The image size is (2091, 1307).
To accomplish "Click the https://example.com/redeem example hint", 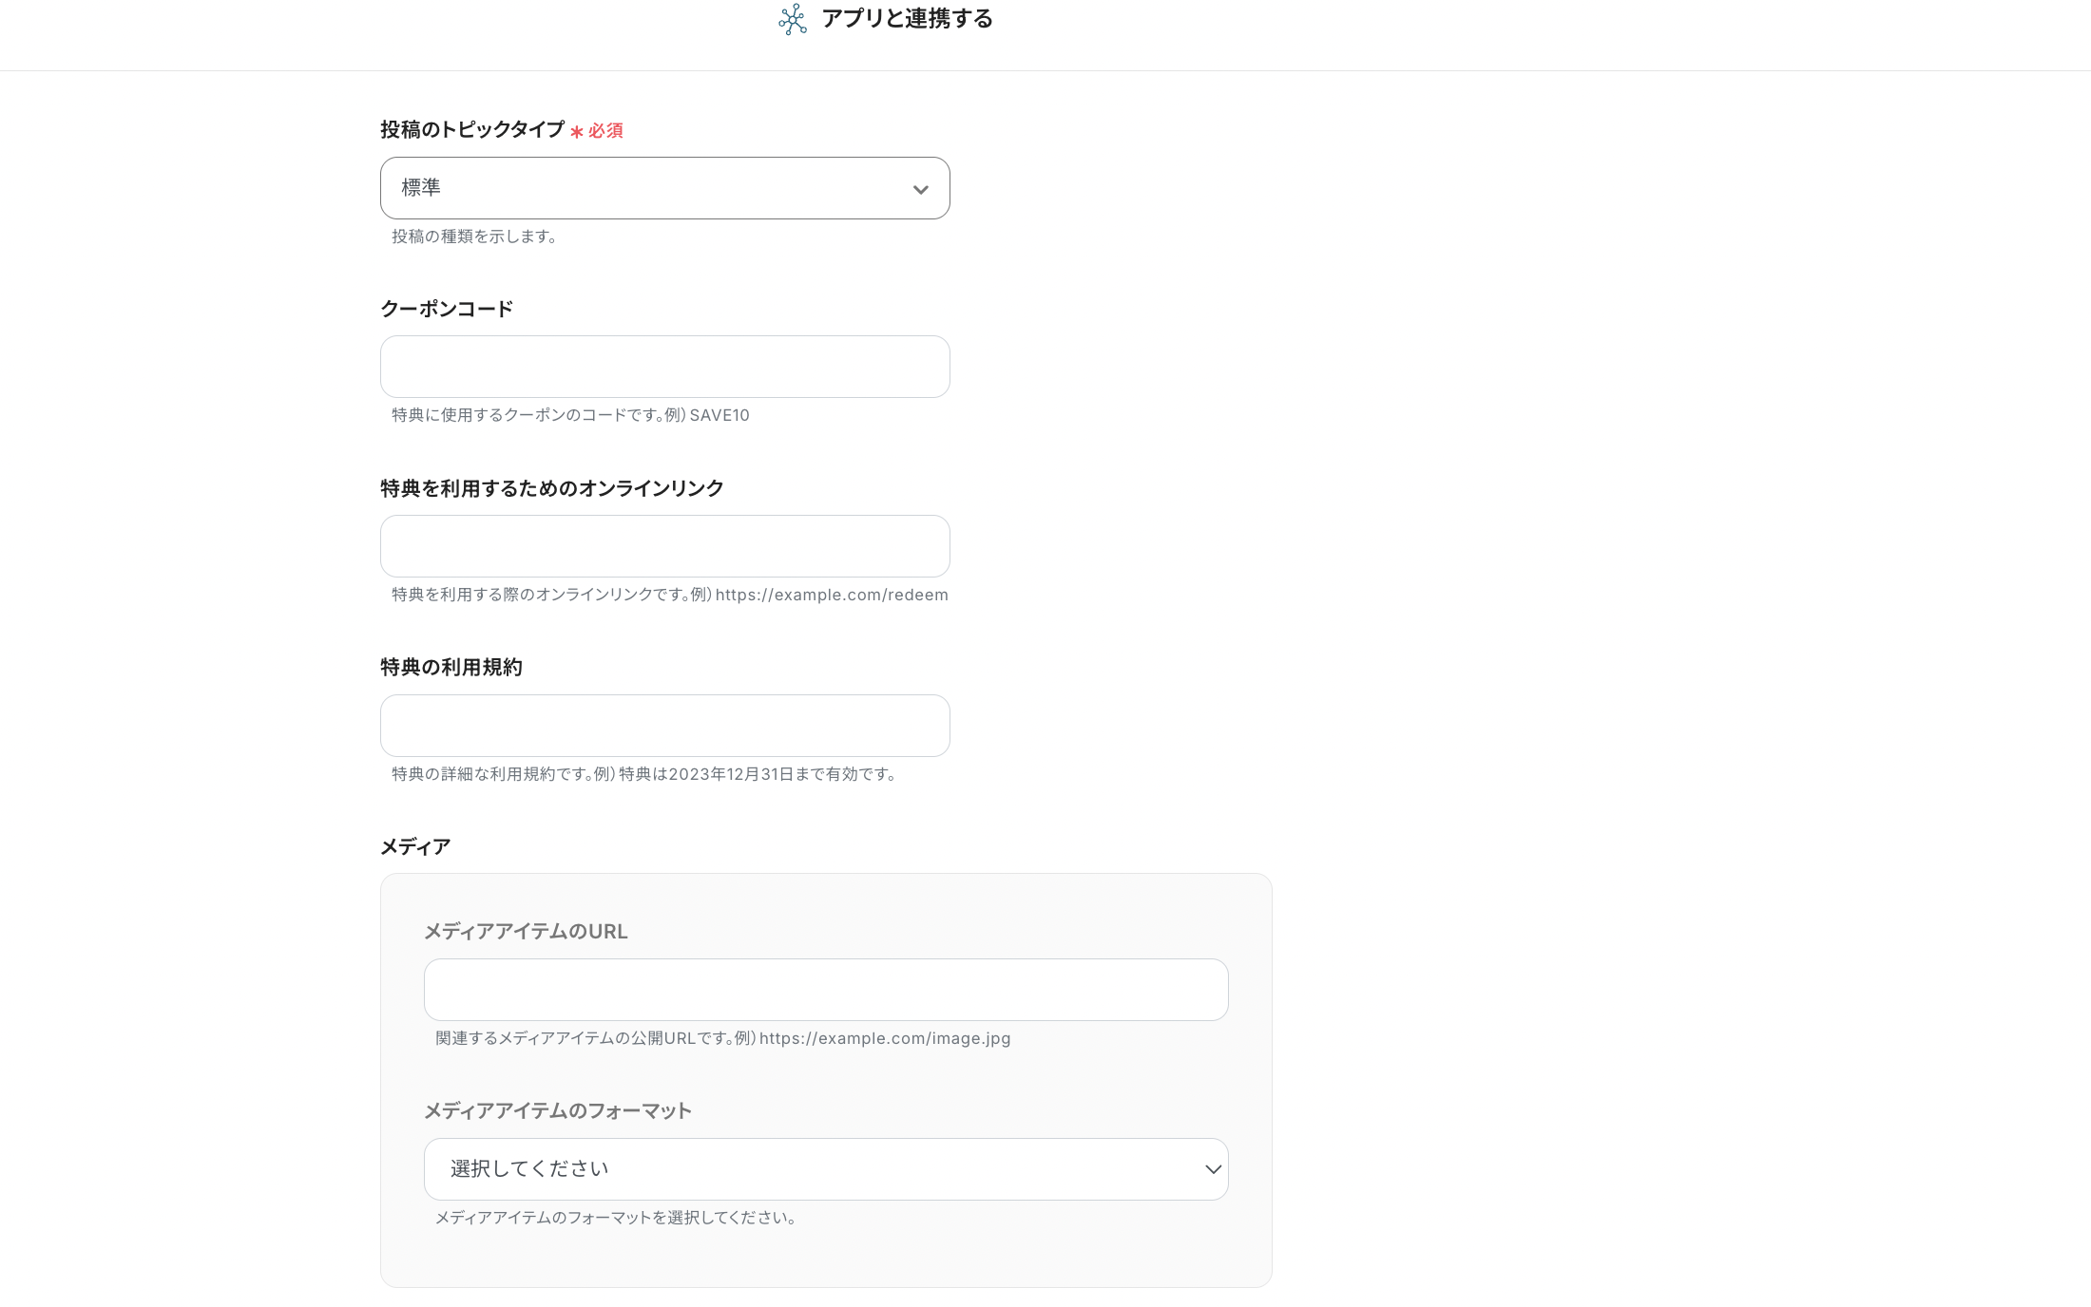I will point(832,595).
